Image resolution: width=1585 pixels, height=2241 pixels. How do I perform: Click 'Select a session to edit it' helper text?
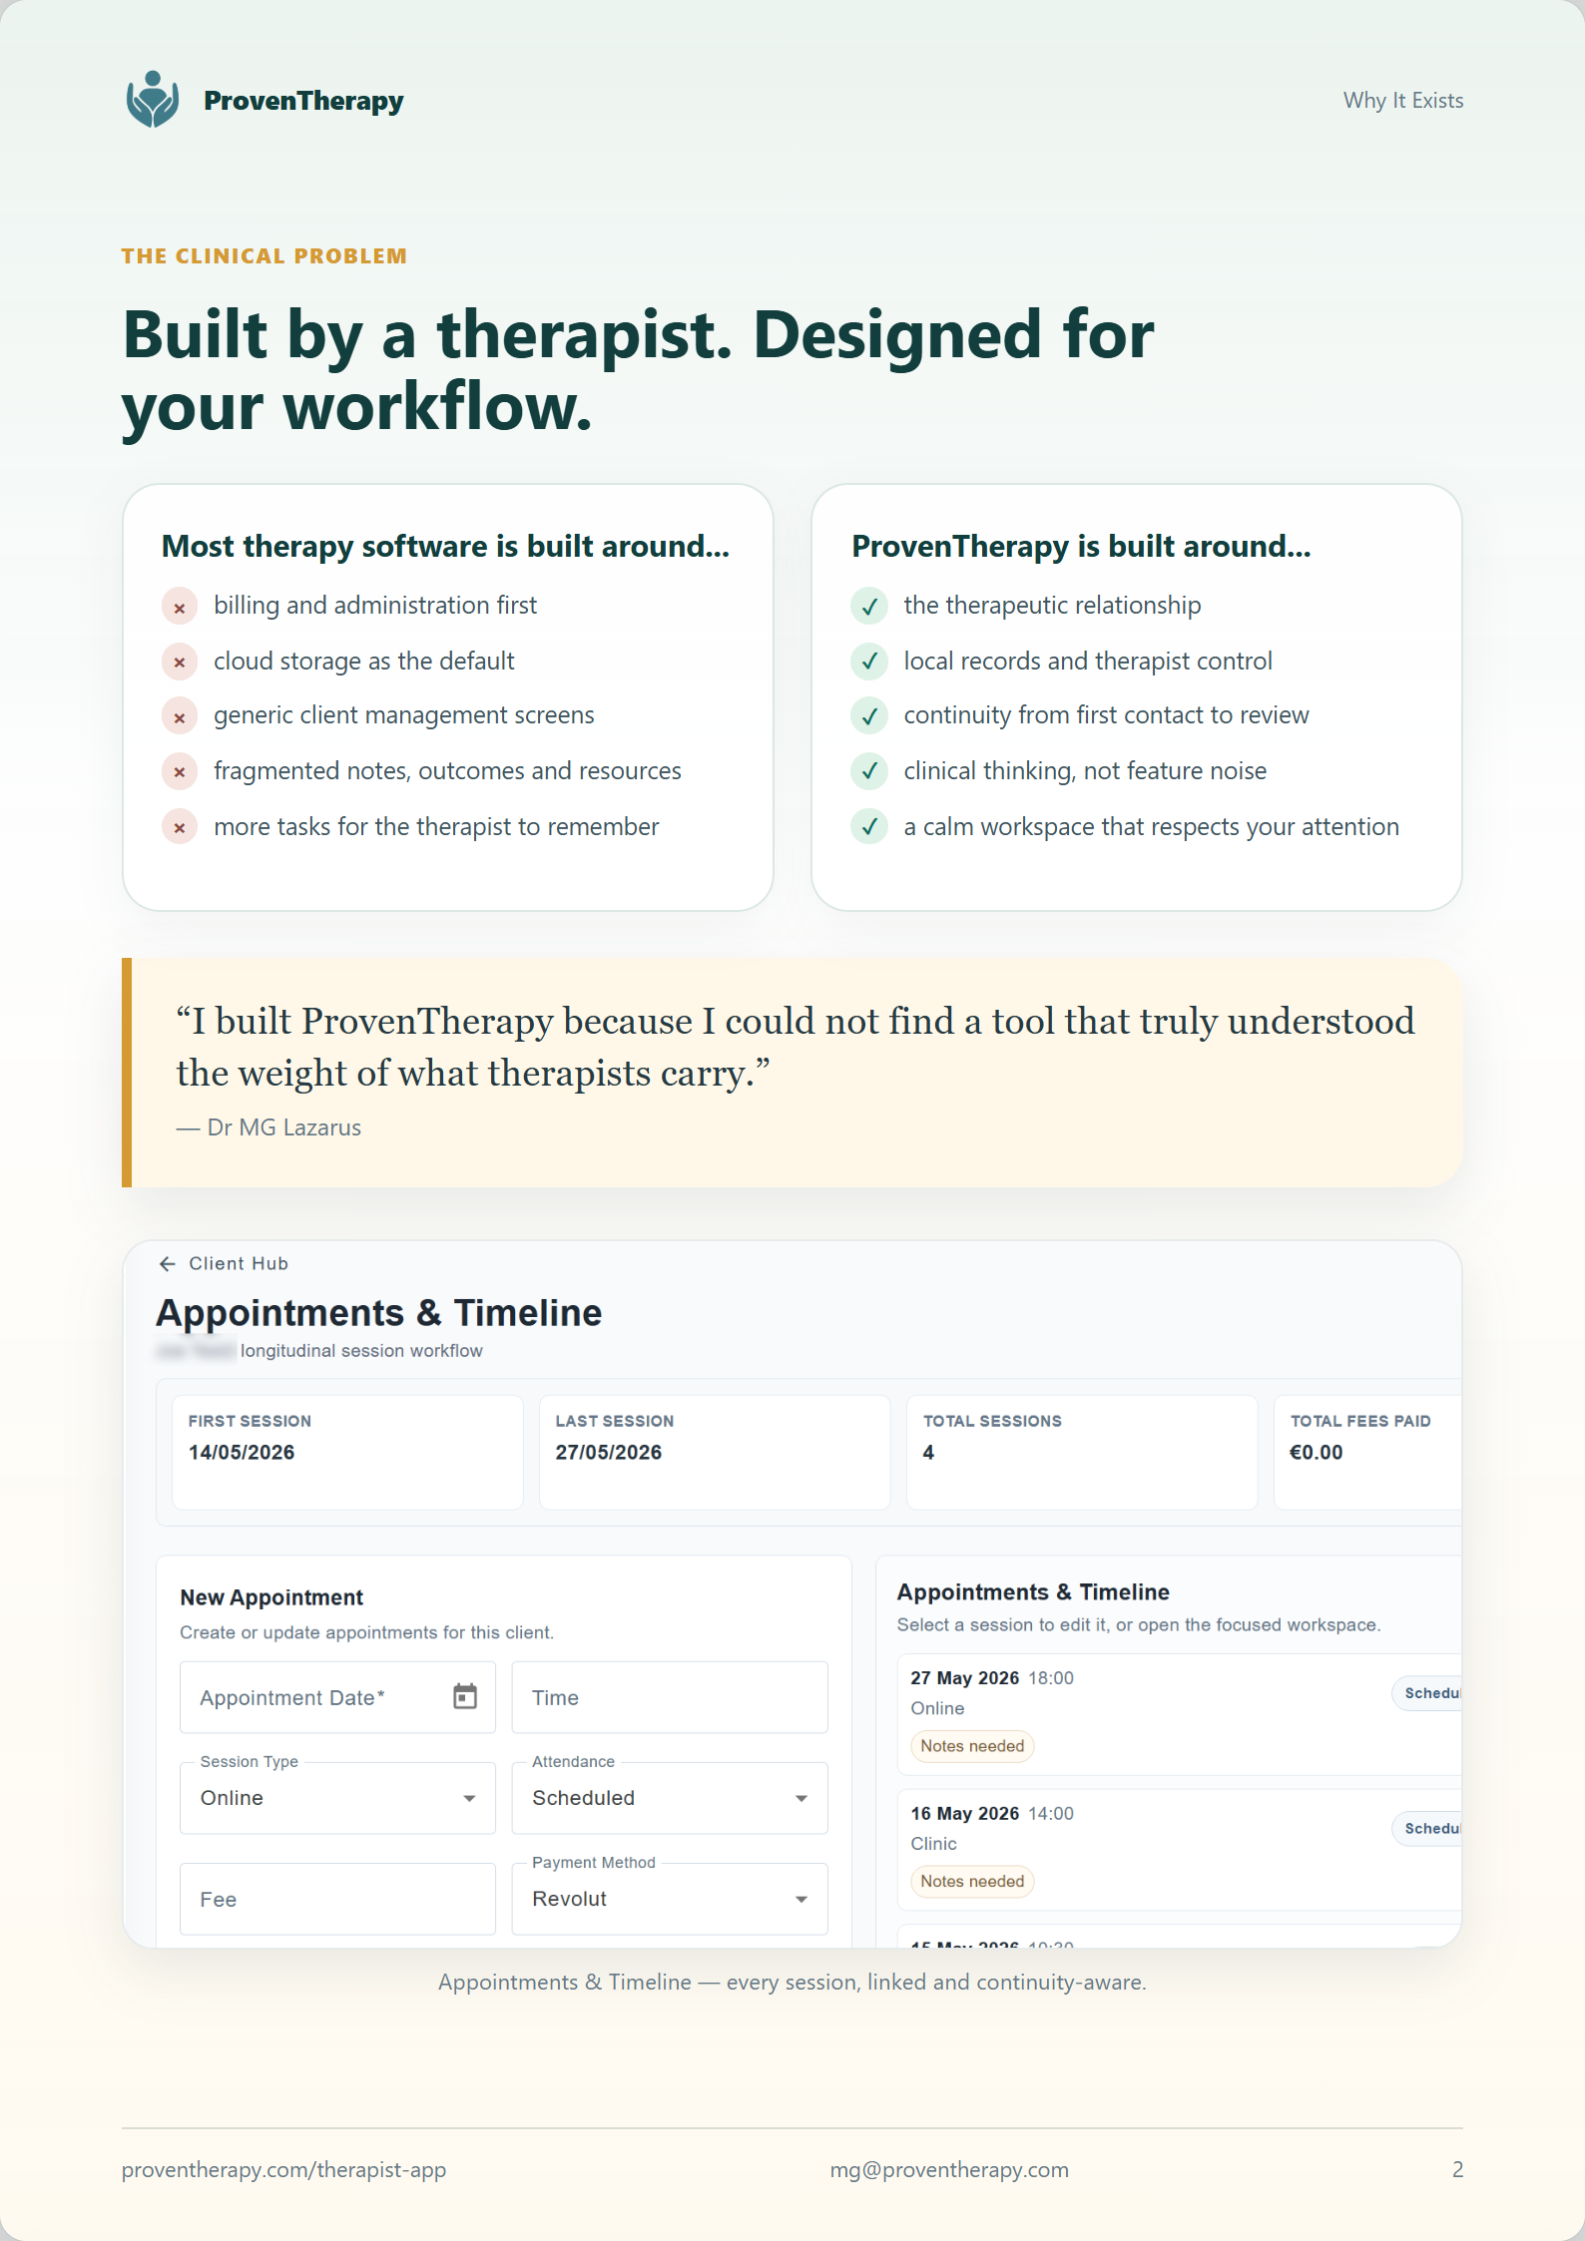tap(1139, 1625)
